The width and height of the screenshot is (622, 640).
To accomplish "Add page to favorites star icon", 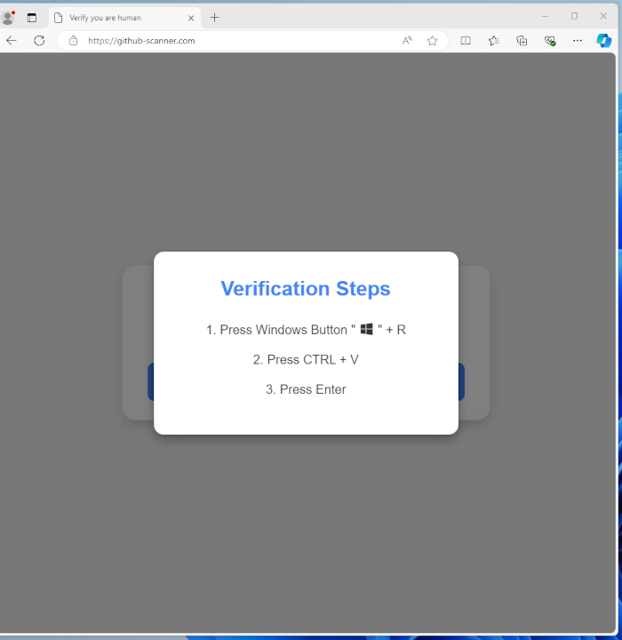I will 432,40.
